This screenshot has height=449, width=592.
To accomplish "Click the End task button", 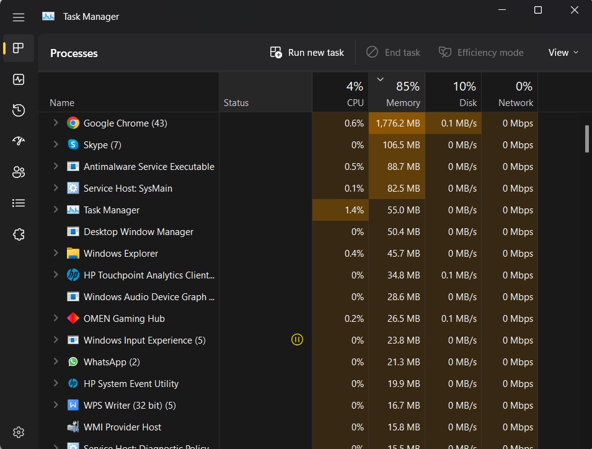I will [393, 52].
